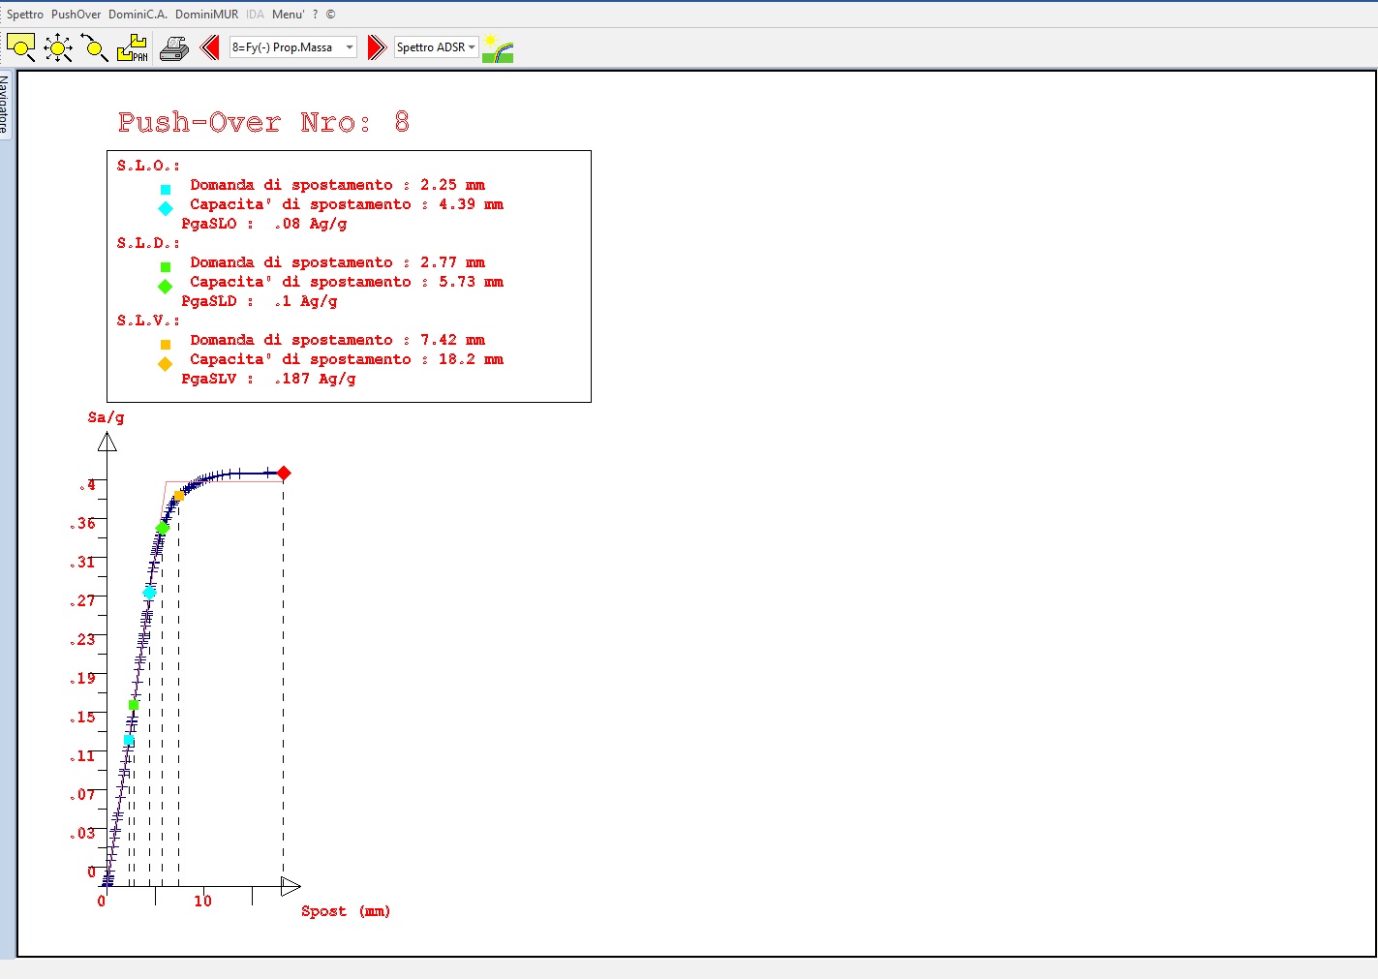Open the Spettro menu
Image resolution: width=1378 pixels, height=979 pixels.
25,15
